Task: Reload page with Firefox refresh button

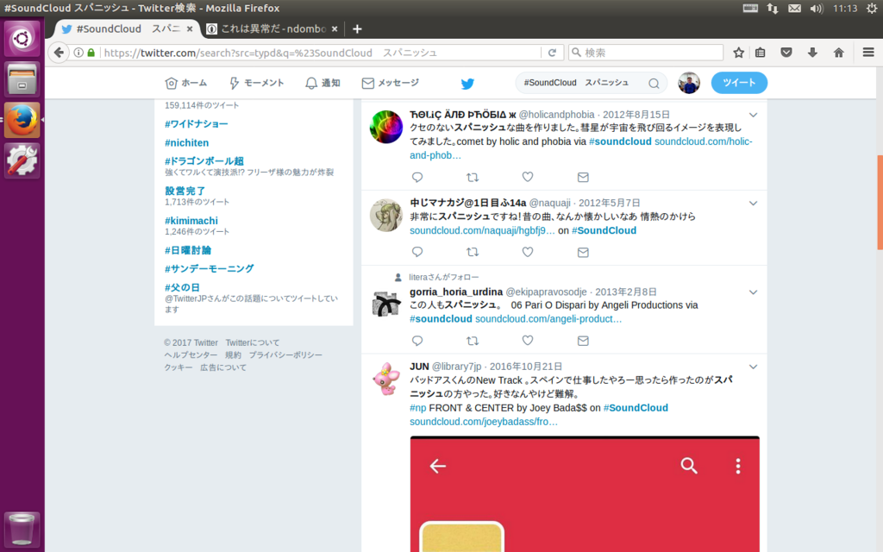Action: coord(553,53)
